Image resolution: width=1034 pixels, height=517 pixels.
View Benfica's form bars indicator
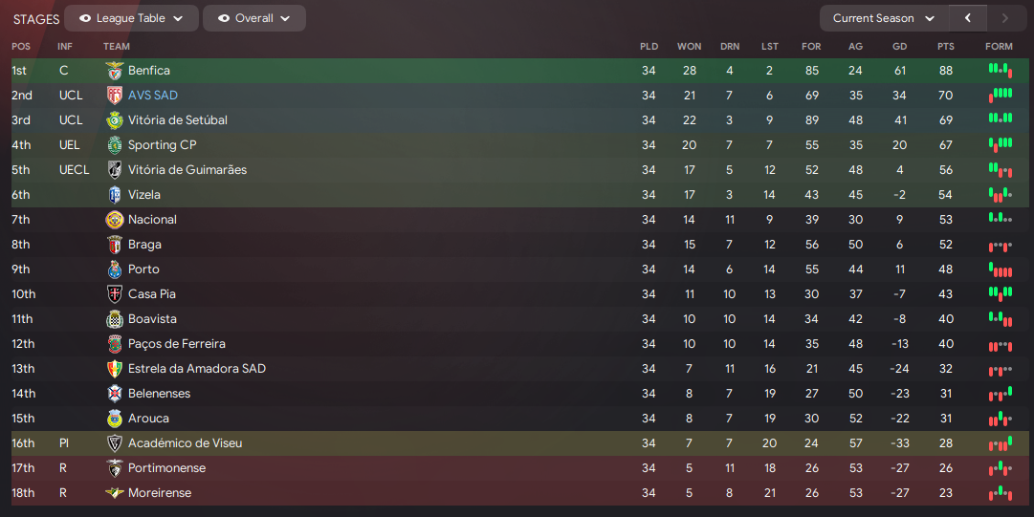1000,71
